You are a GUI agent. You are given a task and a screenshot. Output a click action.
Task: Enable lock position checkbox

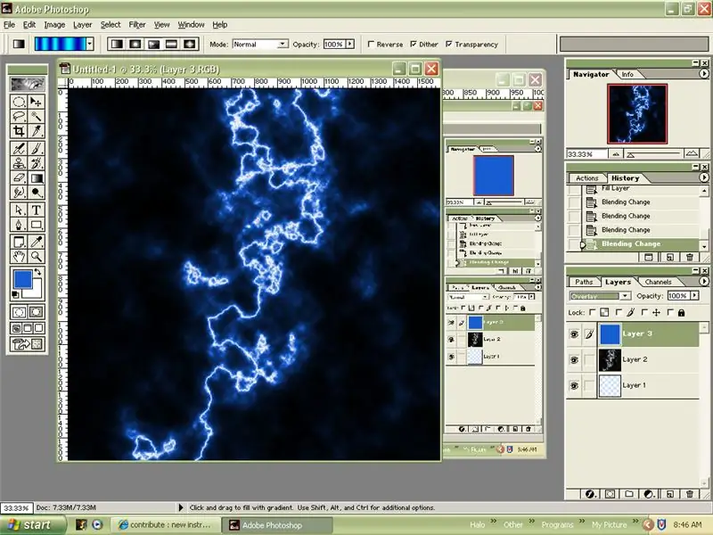644,312
